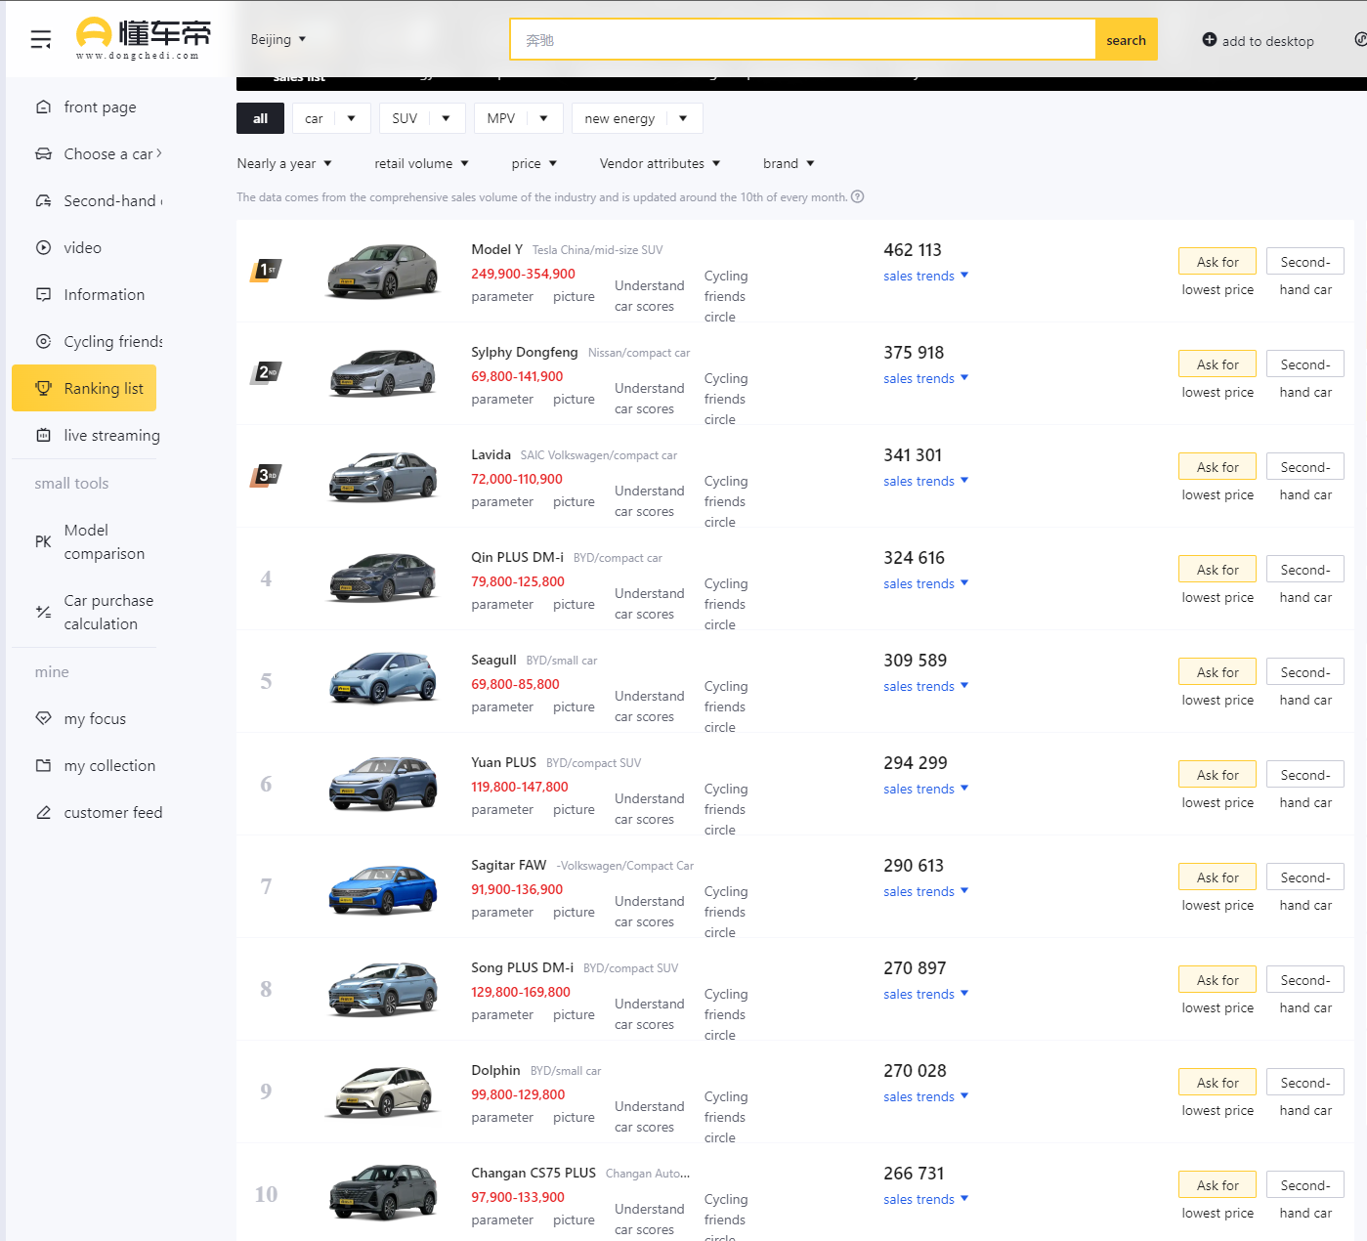This screenshot has width=1367, height=1241.
Task: Open parameter link for Dolphin
Action: [x=502, y=1117]
